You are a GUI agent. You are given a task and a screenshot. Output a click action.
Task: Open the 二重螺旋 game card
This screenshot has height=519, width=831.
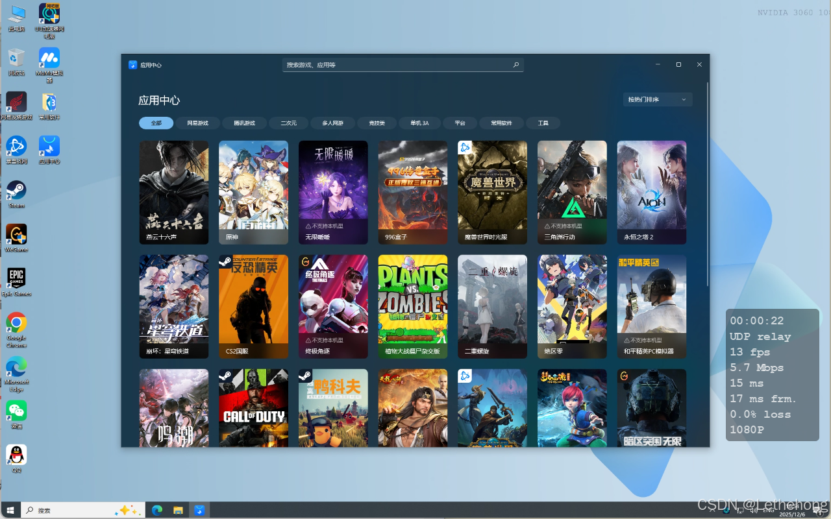[x=492, y=306]
